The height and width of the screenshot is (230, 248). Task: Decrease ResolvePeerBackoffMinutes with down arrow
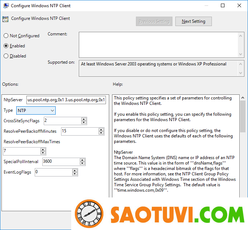pyautogui.click(x=101, y=133)
